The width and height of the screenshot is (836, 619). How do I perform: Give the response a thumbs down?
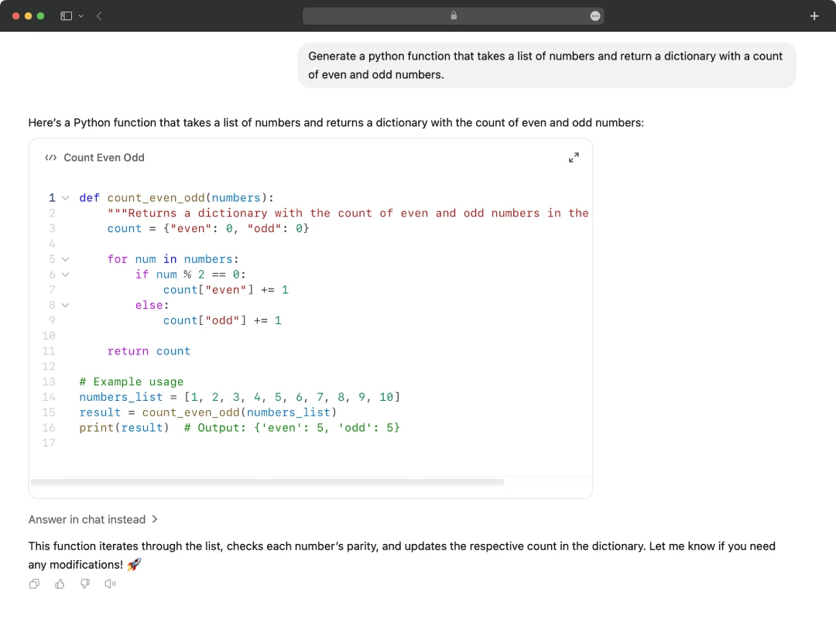(85, 583)
